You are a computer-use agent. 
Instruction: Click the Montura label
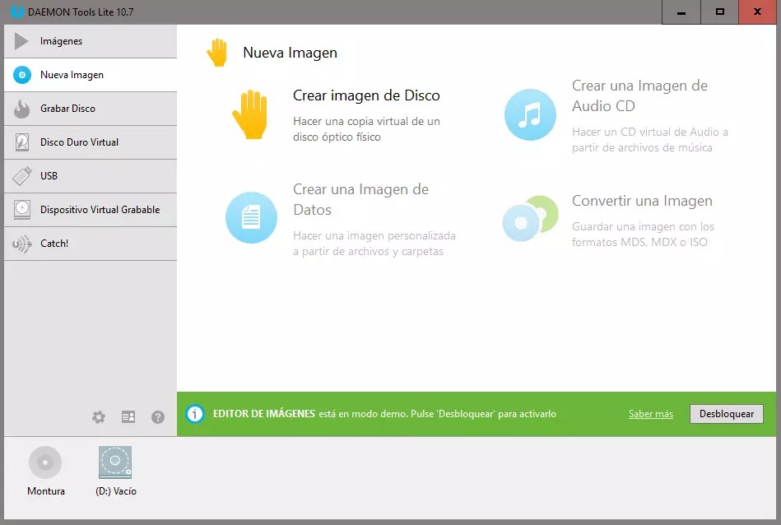point(46,491)
